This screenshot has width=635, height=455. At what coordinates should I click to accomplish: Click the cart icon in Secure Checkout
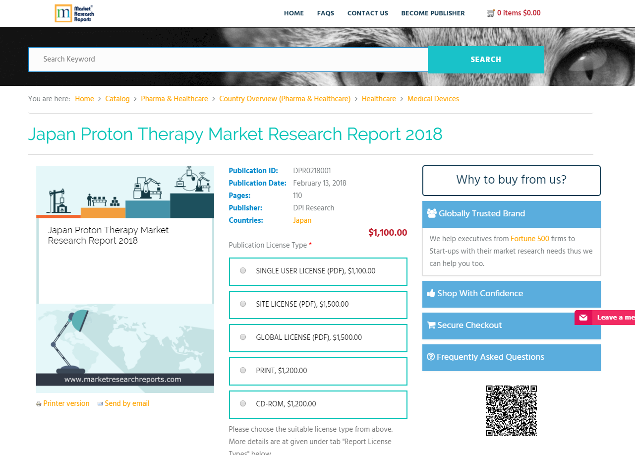(x=431, y=325)
